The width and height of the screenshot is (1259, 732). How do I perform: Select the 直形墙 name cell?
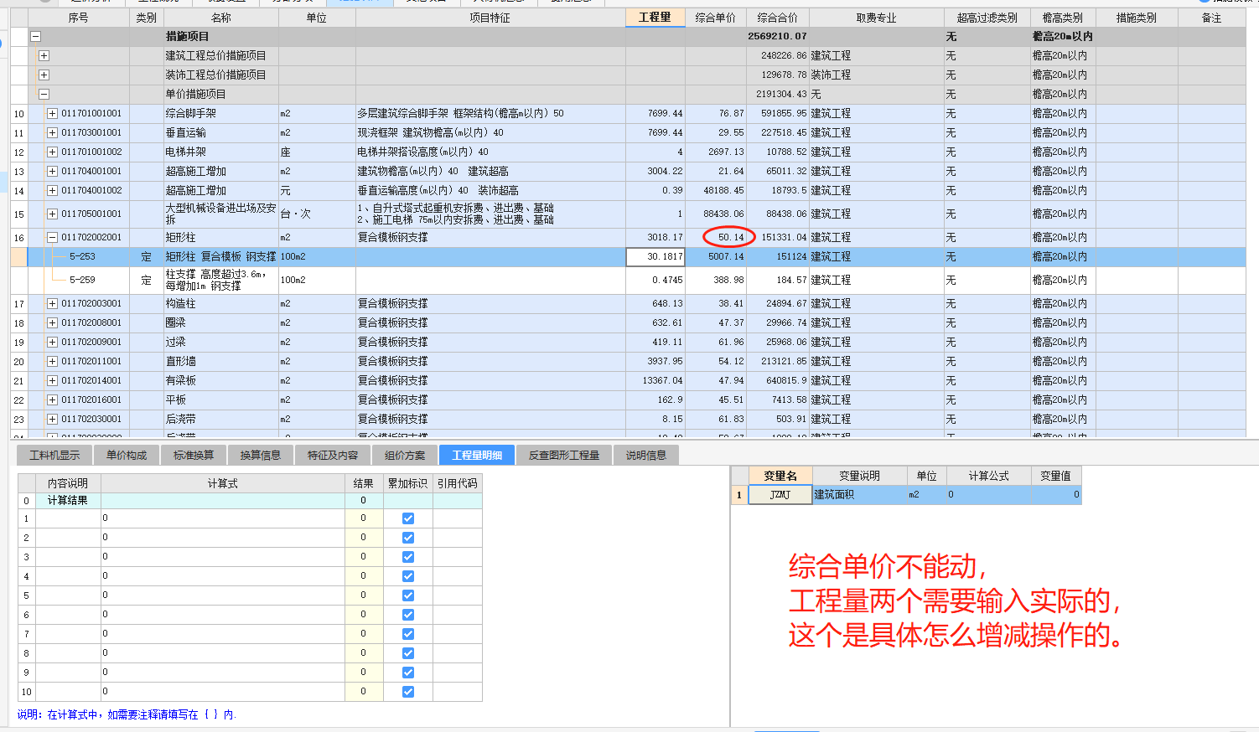(221, 362)
